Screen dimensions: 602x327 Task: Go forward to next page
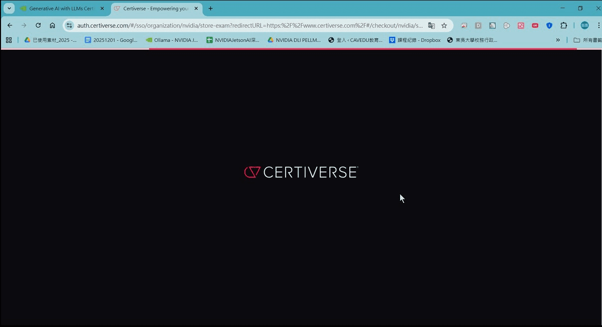pyautogui.click(x=23, y=25)
